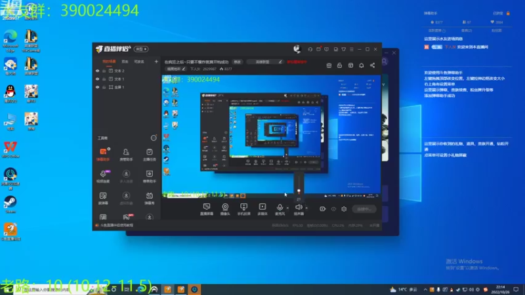
Task: Switch to the third scene tab
Action: pyautogui.click(x=139, y=62)
